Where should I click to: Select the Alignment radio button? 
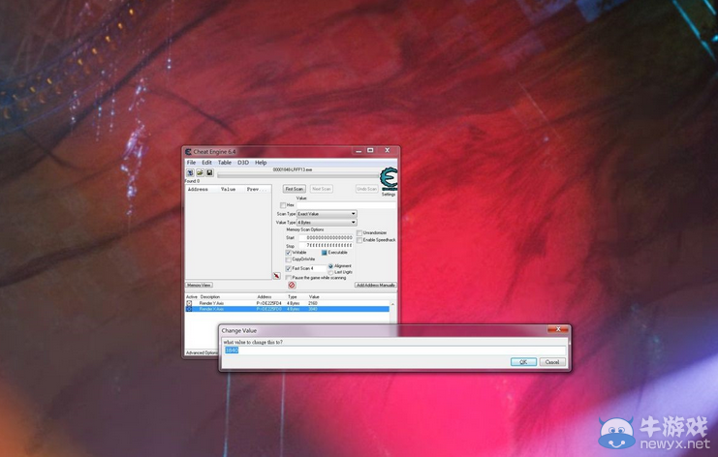pyautogui.click(x=330, y=266)
